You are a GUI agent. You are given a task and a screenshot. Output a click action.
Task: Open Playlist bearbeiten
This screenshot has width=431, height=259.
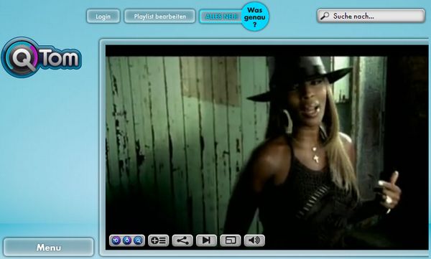pyautogui.click(x=160, y=17)
